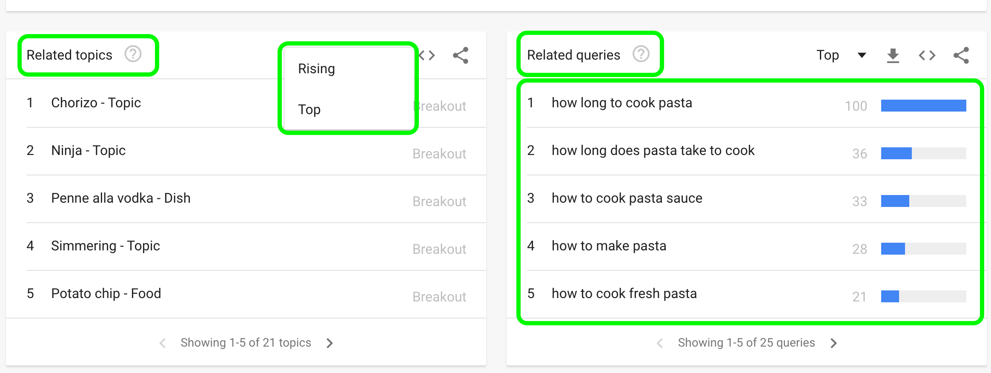
Task: Open the Chorizo - Topic result
Action: [96, 103]
